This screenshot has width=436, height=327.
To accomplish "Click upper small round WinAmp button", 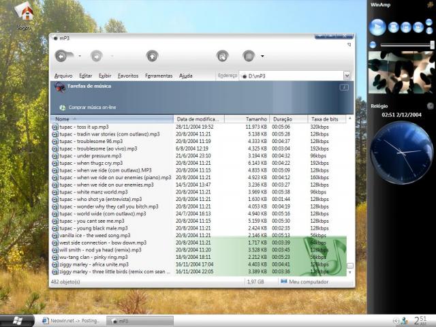I will coord(429,22).
